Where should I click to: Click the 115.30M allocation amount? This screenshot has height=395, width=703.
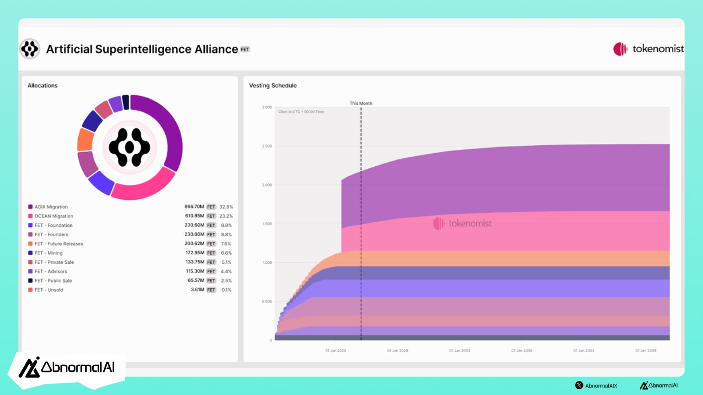click(195, 271)
